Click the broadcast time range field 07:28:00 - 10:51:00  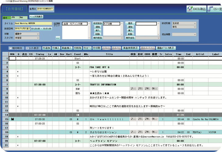pos(41,29)
